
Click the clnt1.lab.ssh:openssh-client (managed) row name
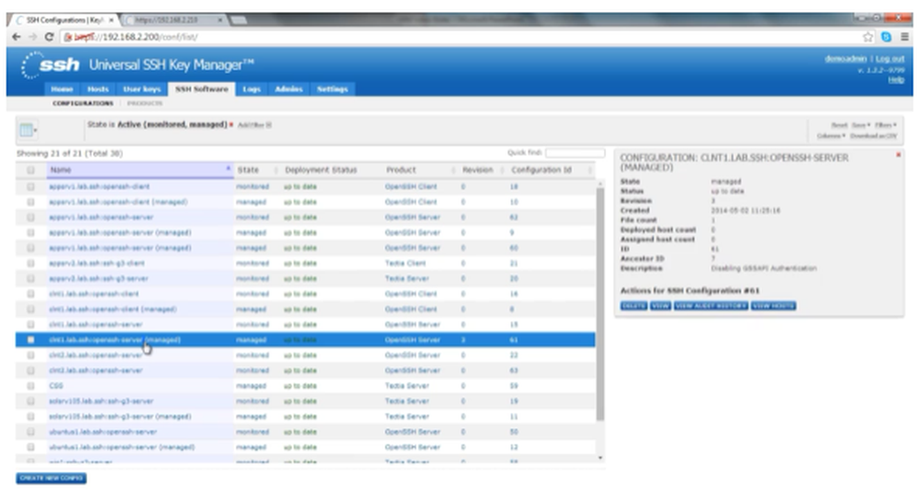click(x=112, y=309)
